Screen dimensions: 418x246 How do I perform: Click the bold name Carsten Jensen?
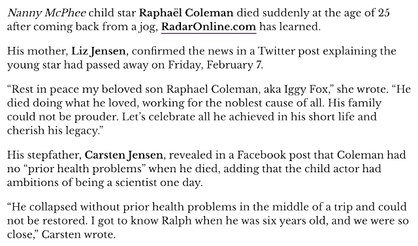(123, 155)
